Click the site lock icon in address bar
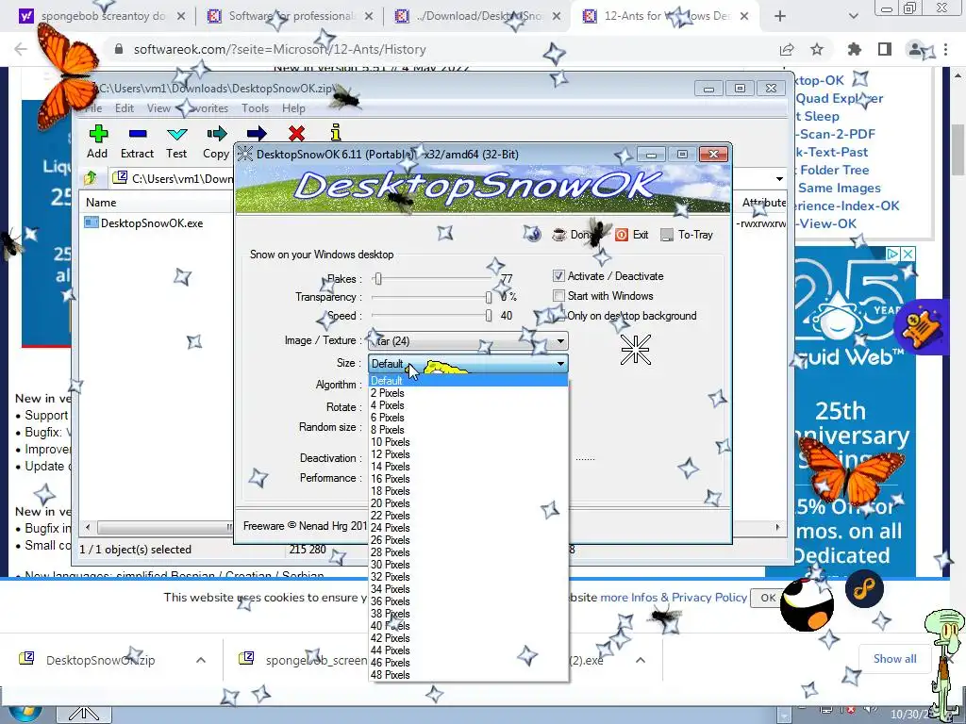Image resolution: width=966 pixels, height=724 pixels. (119, 49)
